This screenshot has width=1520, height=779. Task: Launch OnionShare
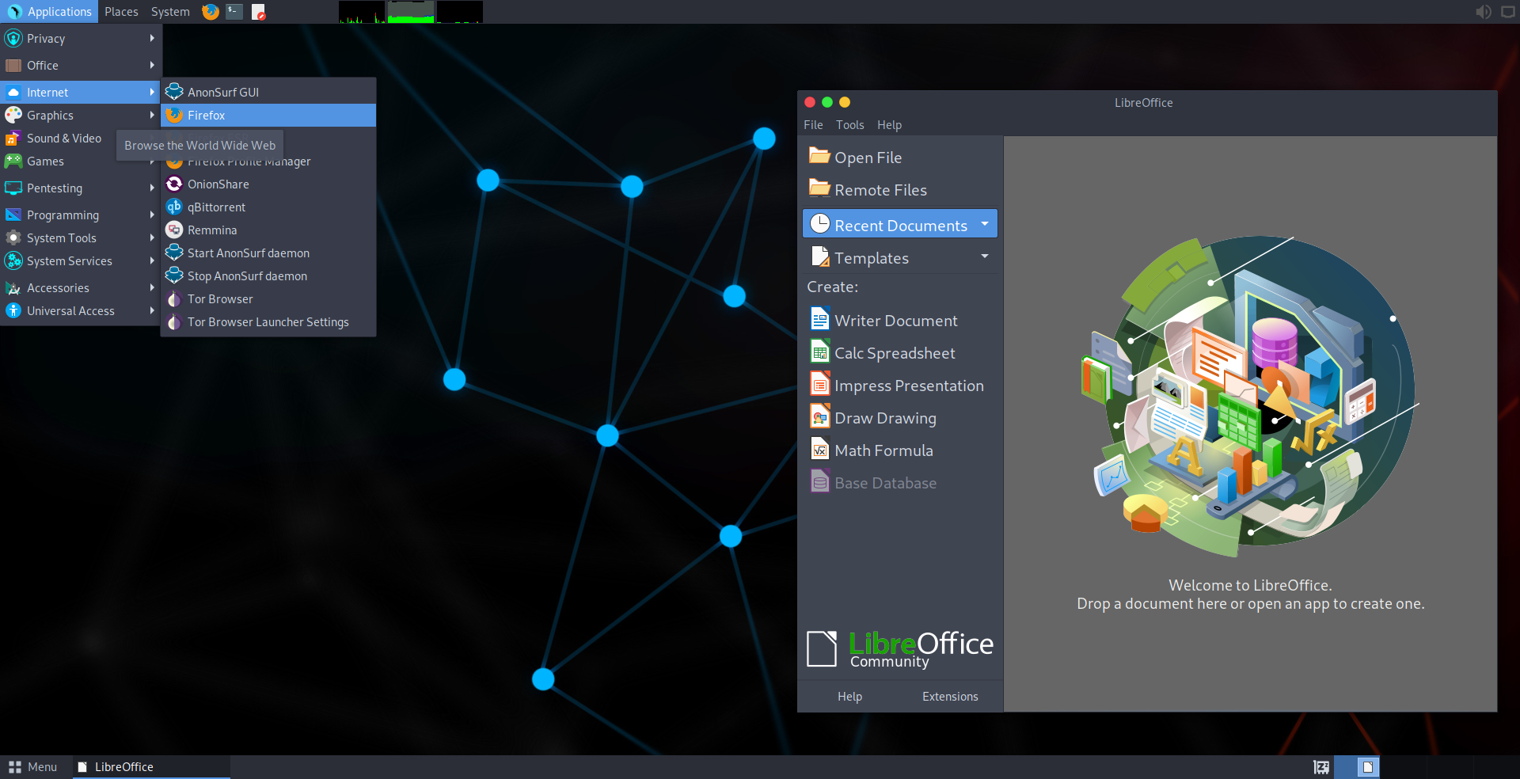tap(218, 184)
